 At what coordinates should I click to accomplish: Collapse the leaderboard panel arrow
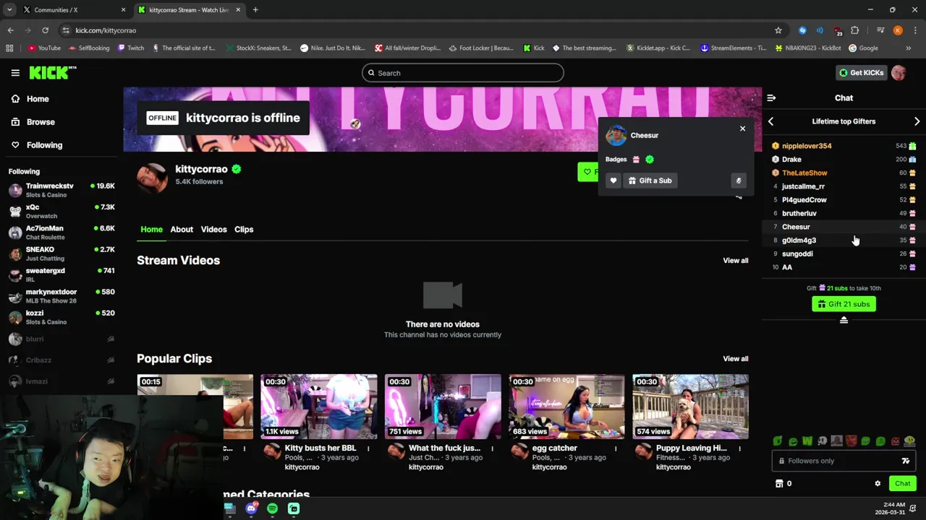[844, 320]
